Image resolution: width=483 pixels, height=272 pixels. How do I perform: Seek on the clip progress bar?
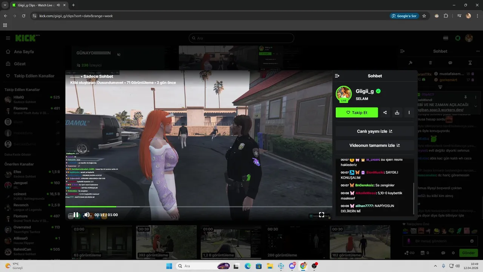[x=198, y=207]
